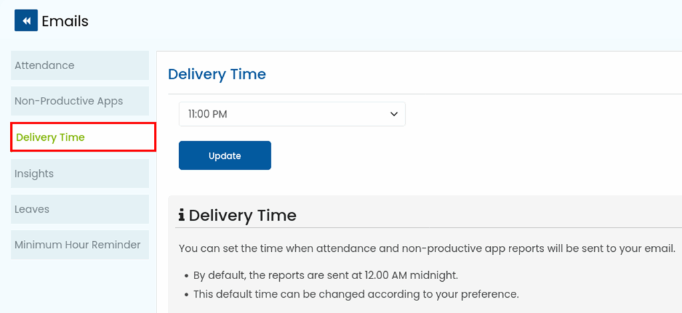Image resolution: width=682 pixels, height=313 pixels.
Task: Open the 11:00 PM time dropdown
Action: (x=292, y=114)
